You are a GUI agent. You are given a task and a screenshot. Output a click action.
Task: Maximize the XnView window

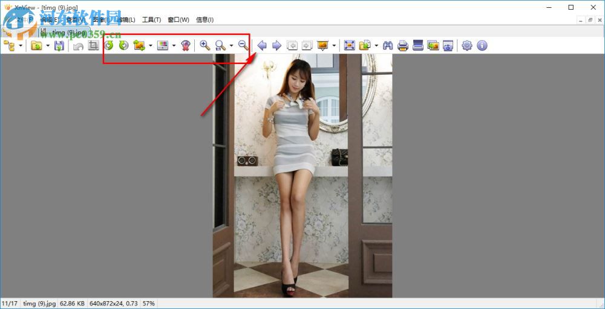point(571,7)
